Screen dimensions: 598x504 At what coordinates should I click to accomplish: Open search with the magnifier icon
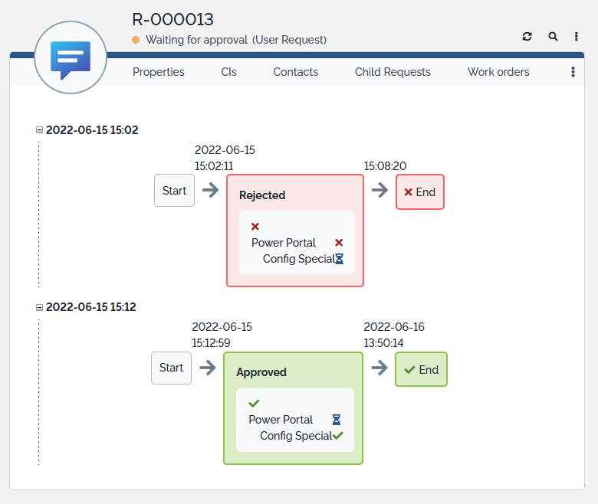coord(553,36)
